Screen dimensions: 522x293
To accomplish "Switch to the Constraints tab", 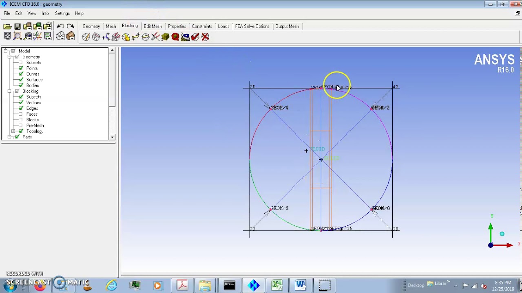I will point(202,26).
